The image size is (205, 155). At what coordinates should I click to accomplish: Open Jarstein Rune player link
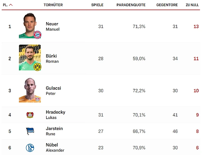[x=54, y=131]
